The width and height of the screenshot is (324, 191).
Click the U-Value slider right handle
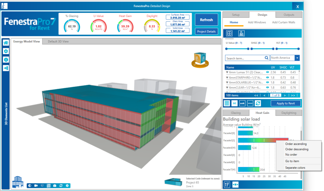pyautogui.click(x=248, y=49)
